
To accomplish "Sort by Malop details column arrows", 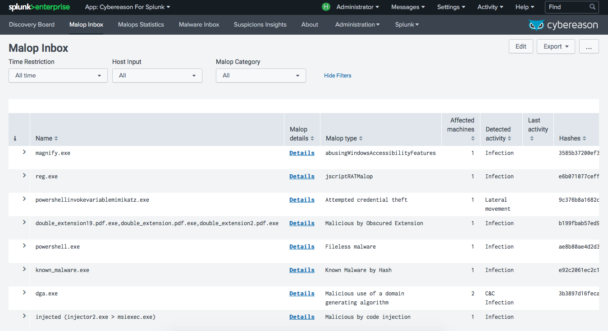I will coord(312,139).
